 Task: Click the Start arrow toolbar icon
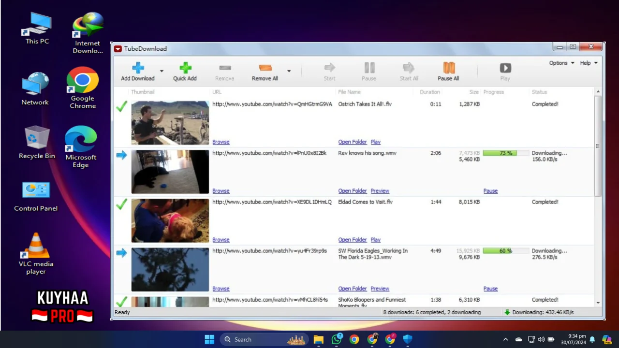pos(330,68)
